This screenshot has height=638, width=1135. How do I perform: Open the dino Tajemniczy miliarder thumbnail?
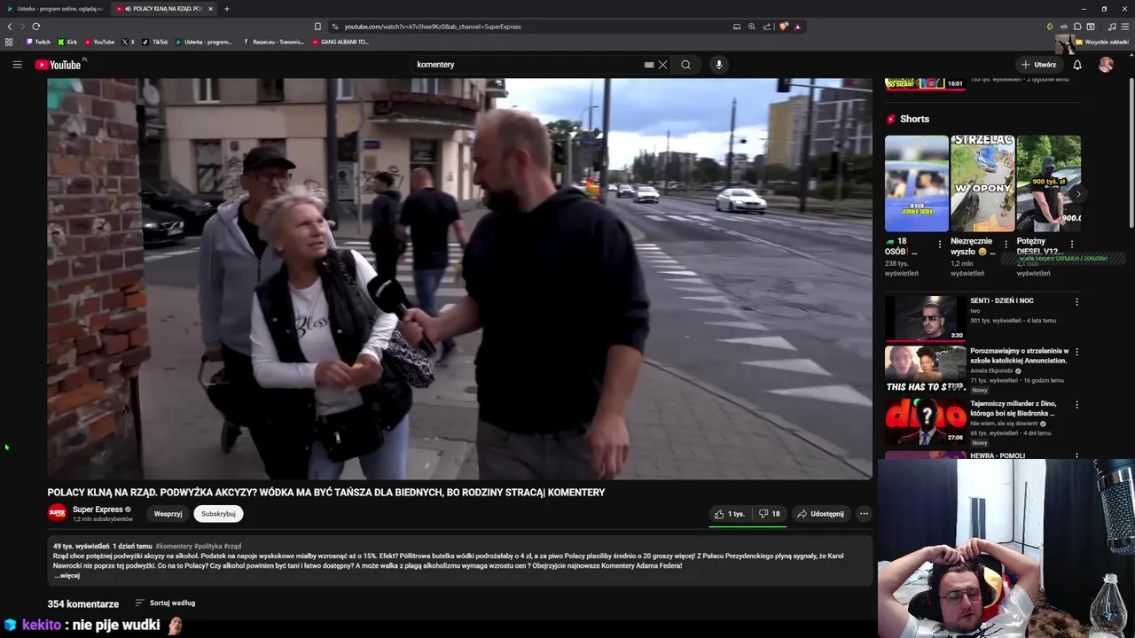pyautogui.click(x=925, y=421)
